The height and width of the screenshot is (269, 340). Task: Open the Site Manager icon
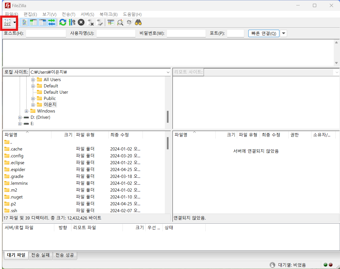tap(7, 22)
